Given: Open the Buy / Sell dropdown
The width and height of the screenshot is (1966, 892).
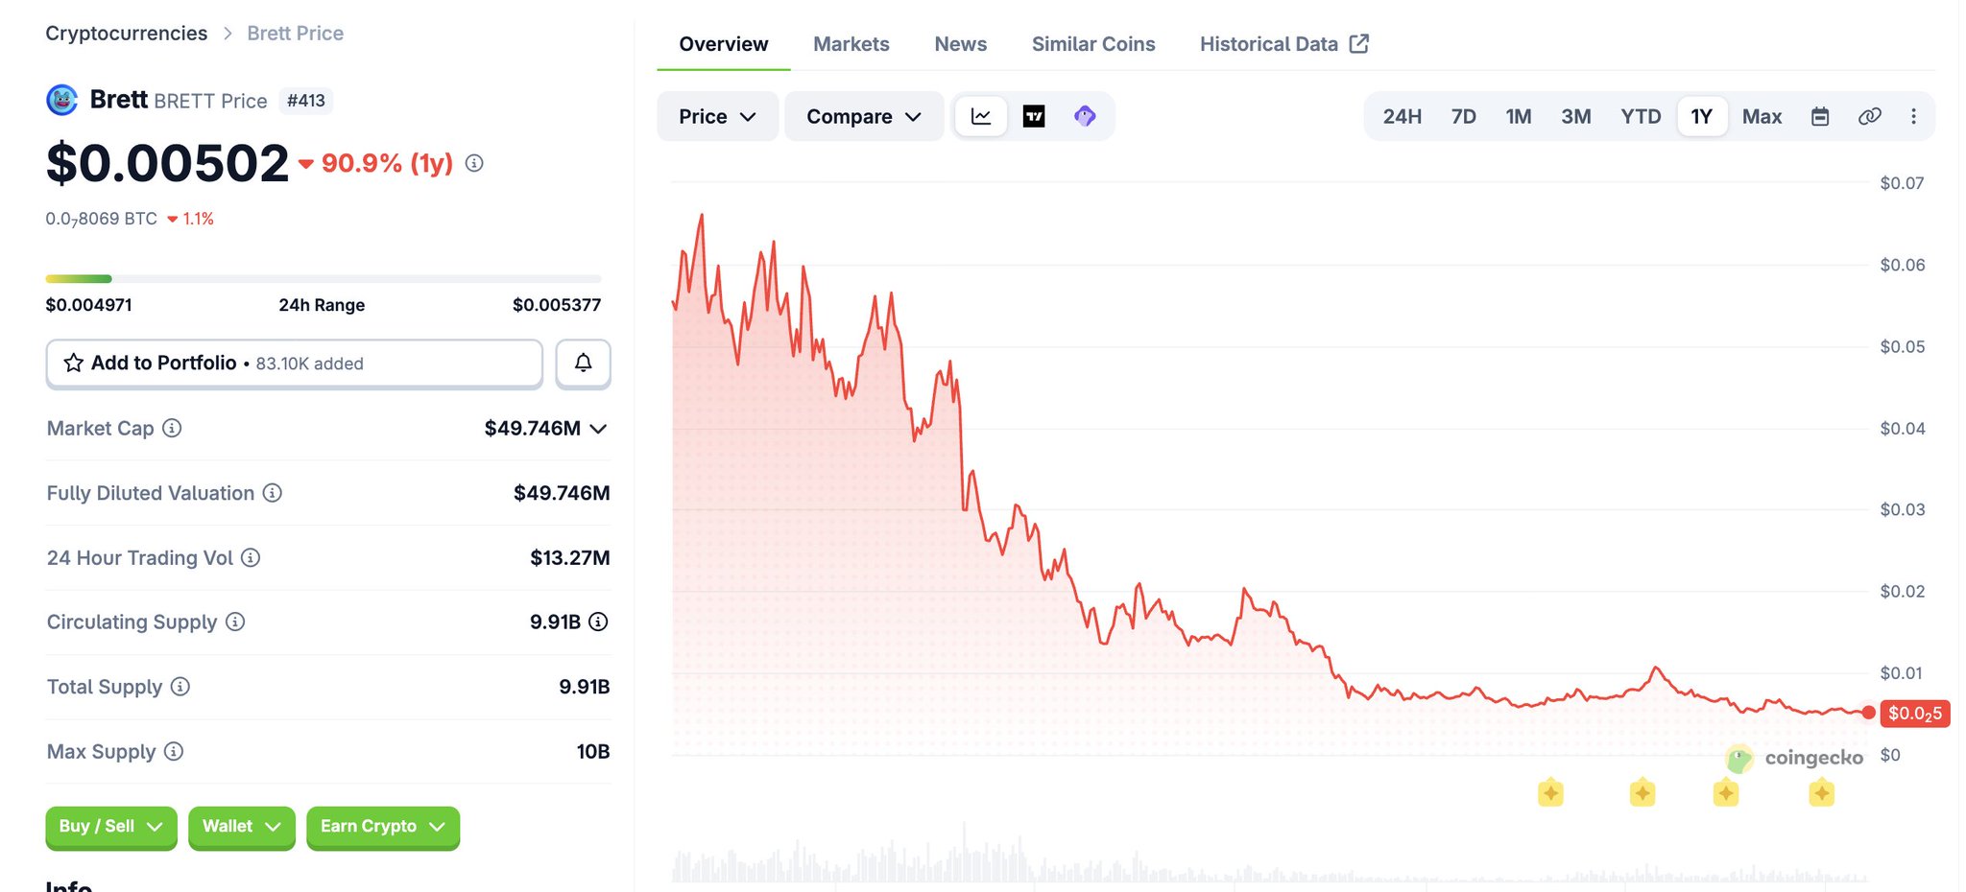Looking at the screenshot, I should tap(111, 827).
